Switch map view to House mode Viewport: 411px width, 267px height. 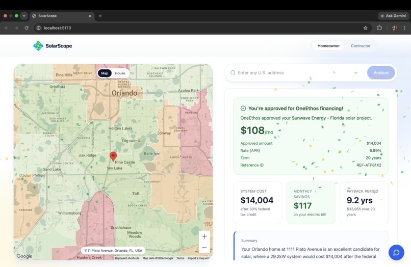click(x=120, y=73)
